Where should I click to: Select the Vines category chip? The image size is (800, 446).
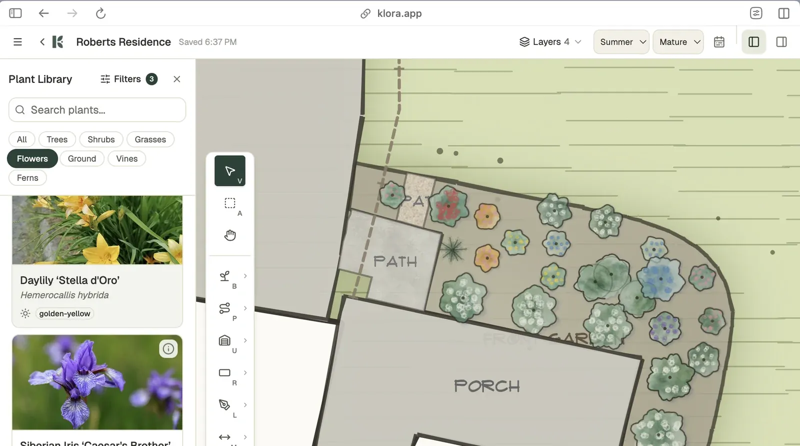point(127,159)
